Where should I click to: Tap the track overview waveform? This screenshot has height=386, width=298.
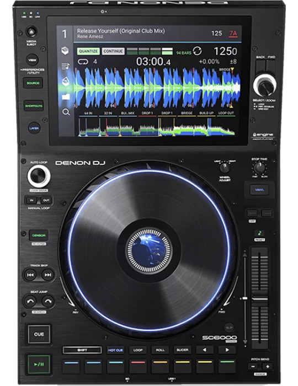click(x=156, y=127)
